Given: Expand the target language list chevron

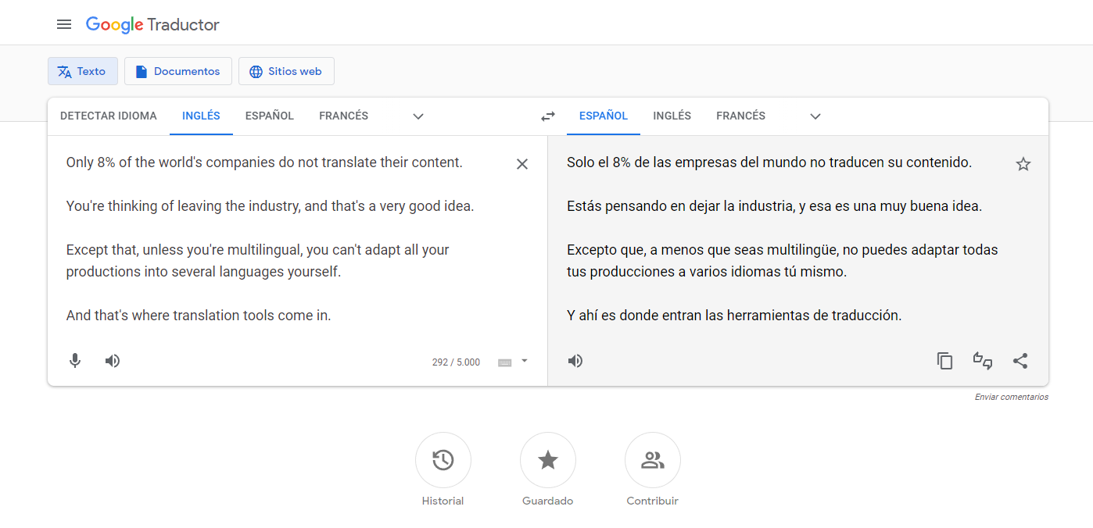Looking at the screenshot, I should [x=815, y=116].
